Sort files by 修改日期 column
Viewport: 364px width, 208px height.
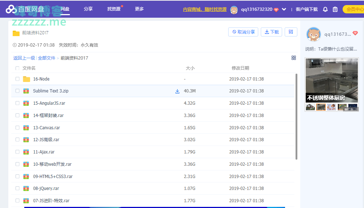[x=240, y=68]
